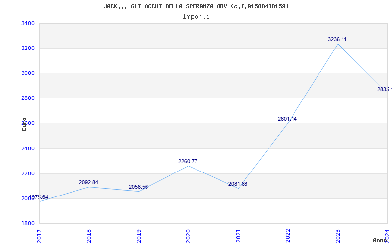Screen dimensions: 392x245
Task: Click the 2200 y-axis value
Action: pyautogui.click(x=28, y=173)
